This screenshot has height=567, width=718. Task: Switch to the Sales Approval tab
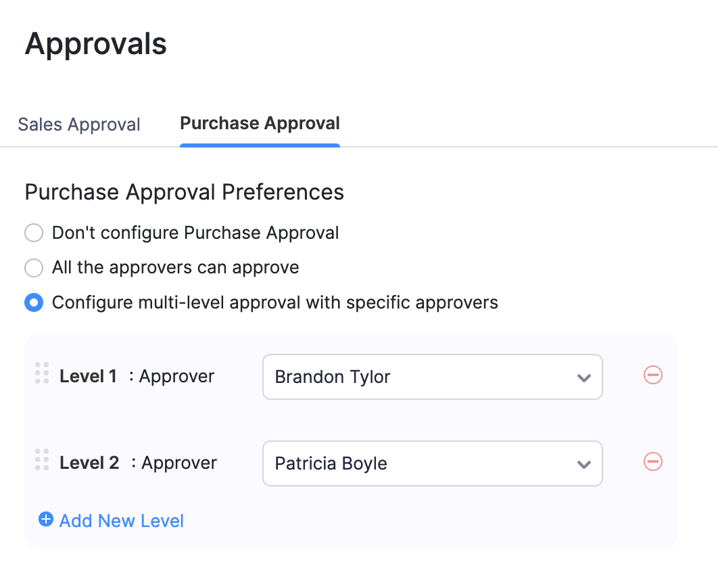tap(78, 124)
